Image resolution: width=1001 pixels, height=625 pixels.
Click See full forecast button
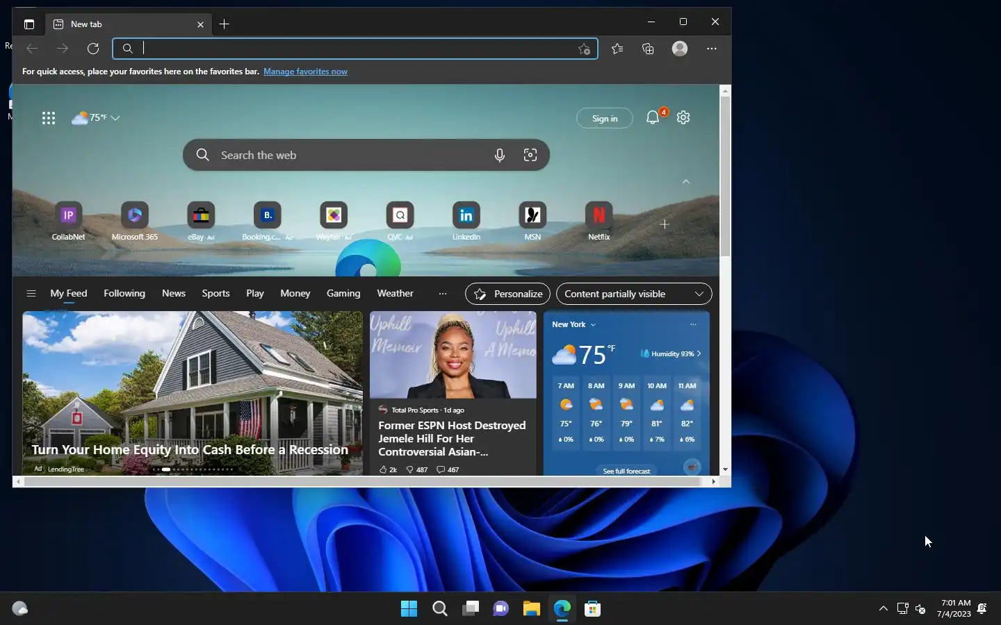pyautogui.click(x=626, y=471)
